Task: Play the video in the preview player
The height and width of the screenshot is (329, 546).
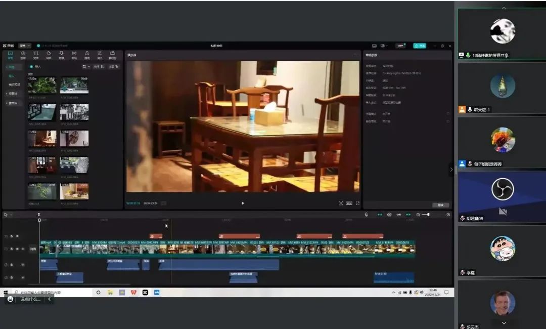Action: [243, 203]
